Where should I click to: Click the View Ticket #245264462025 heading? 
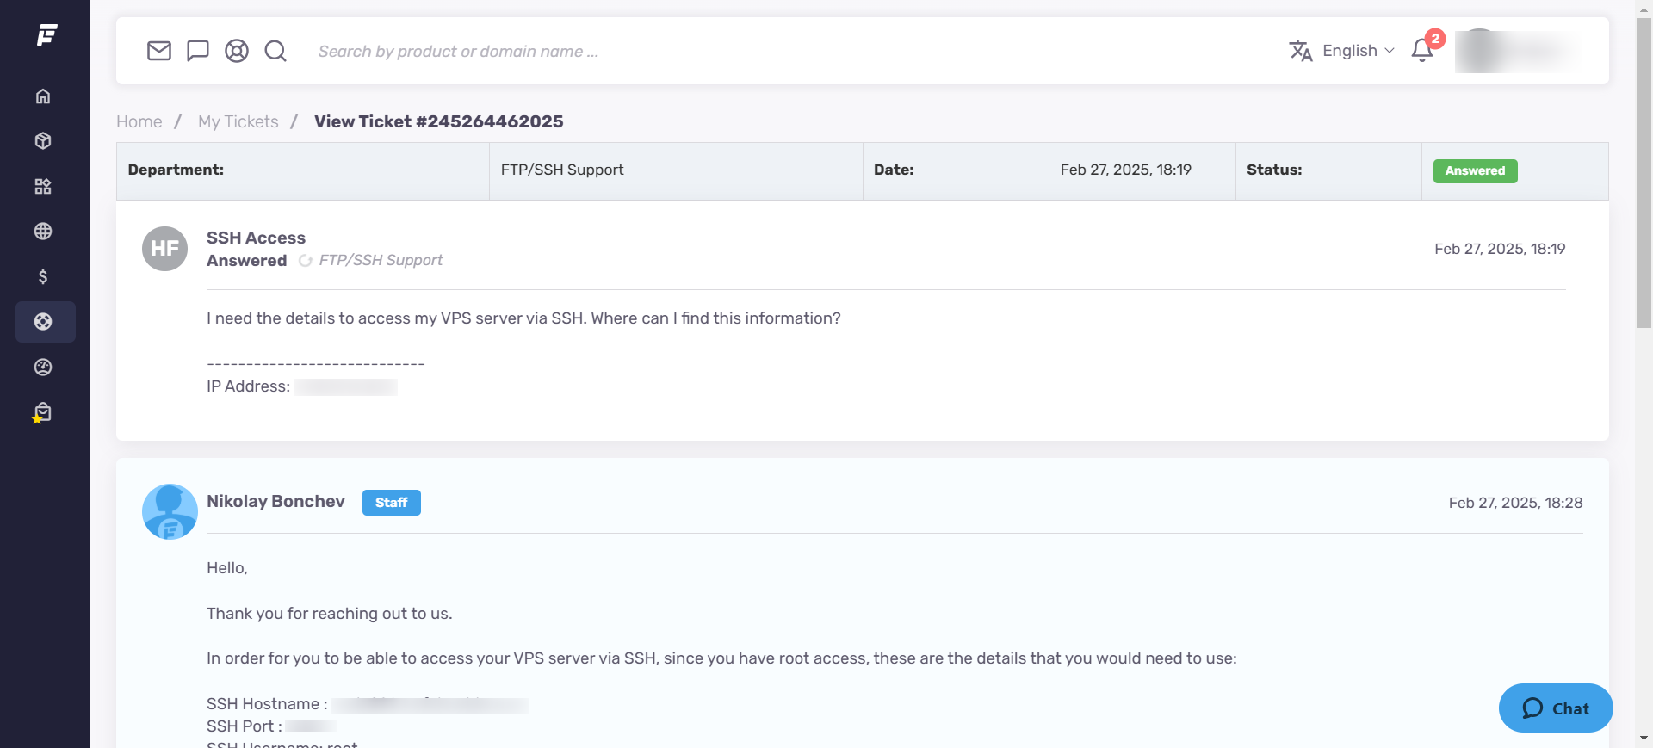click(x=438, y=121)
